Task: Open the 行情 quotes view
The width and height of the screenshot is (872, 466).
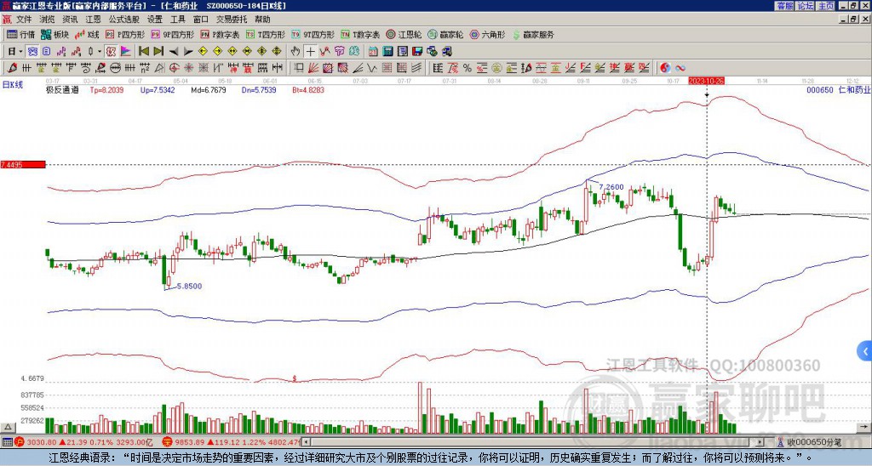Action: click(21, 34)
